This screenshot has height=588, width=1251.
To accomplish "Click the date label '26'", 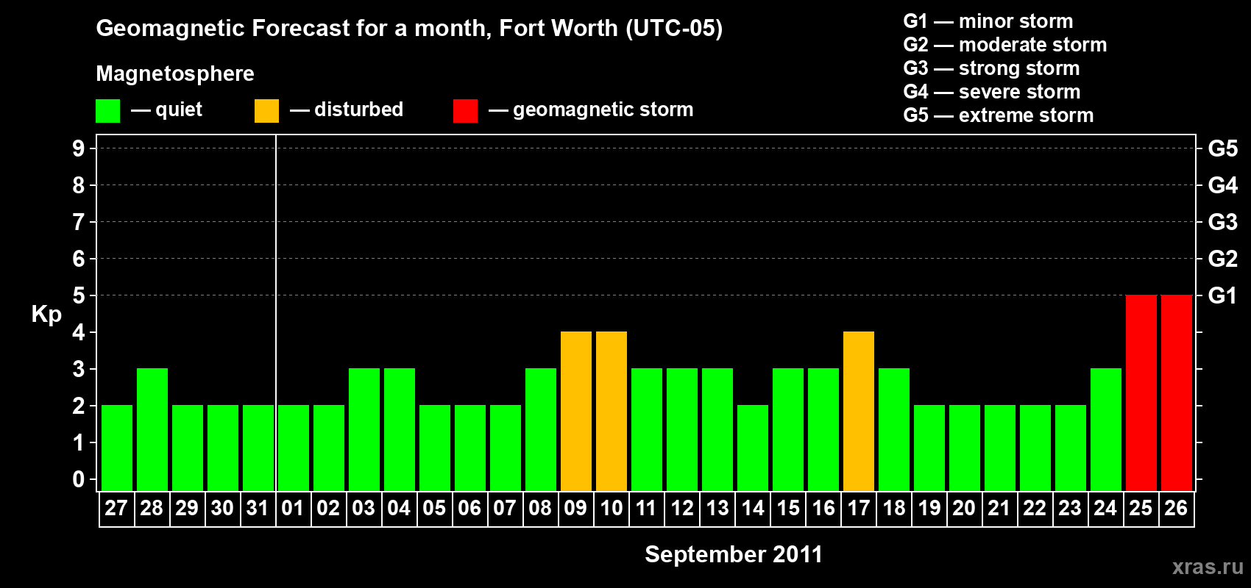I will 1176,508.
